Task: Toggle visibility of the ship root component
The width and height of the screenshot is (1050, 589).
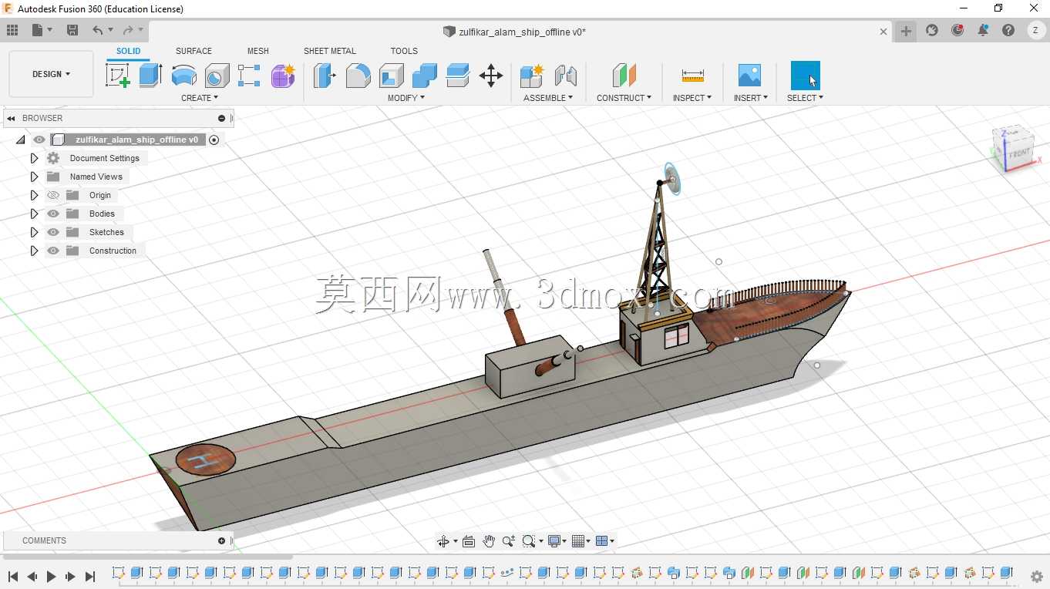Action: tap(39, 140)
